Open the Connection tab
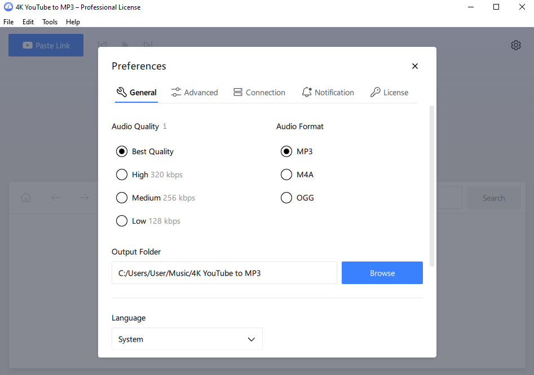 pyautogui.click(x=259, y=93)
